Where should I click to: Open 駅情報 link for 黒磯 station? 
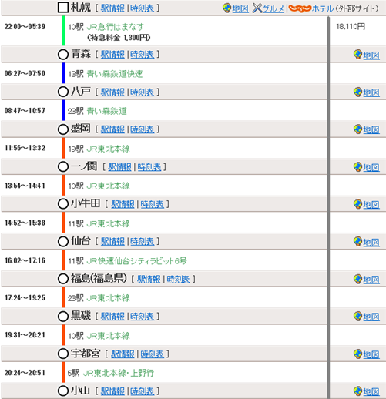pyautogui.click(x=112, y=316)
